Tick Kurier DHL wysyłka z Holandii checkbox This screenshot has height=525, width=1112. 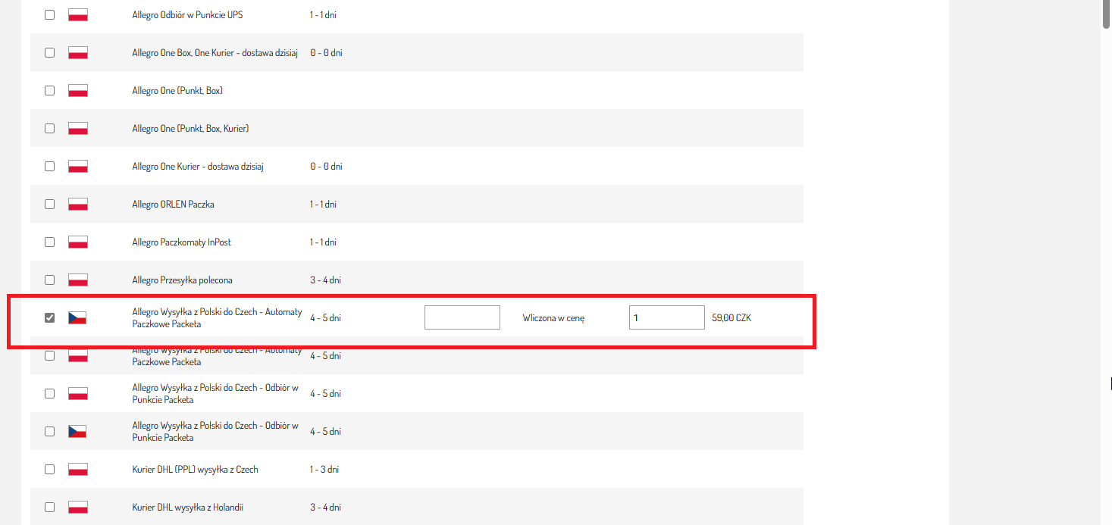coord(49,507)
